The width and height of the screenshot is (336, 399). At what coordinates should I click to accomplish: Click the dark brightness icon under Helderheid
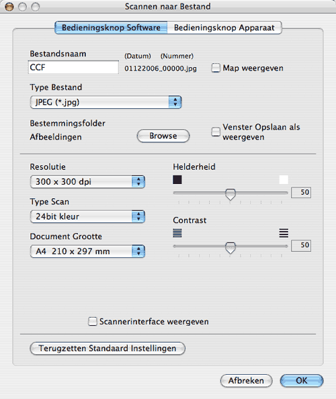coord(177,179)
